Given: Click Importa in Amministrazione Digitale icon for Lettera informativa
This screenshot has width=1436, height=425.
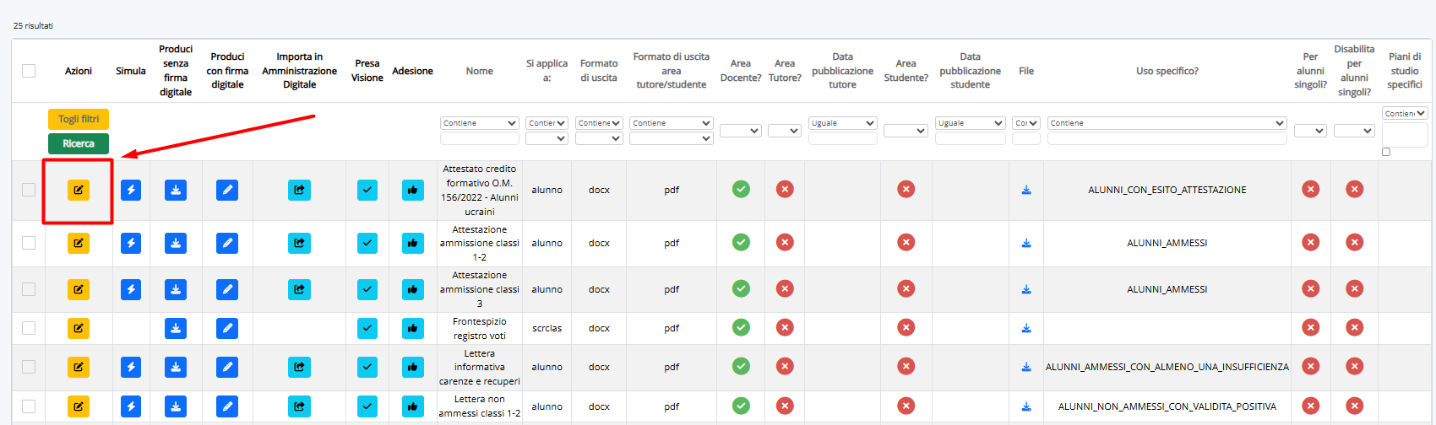Looking at the screenshot, I should 299,367.
